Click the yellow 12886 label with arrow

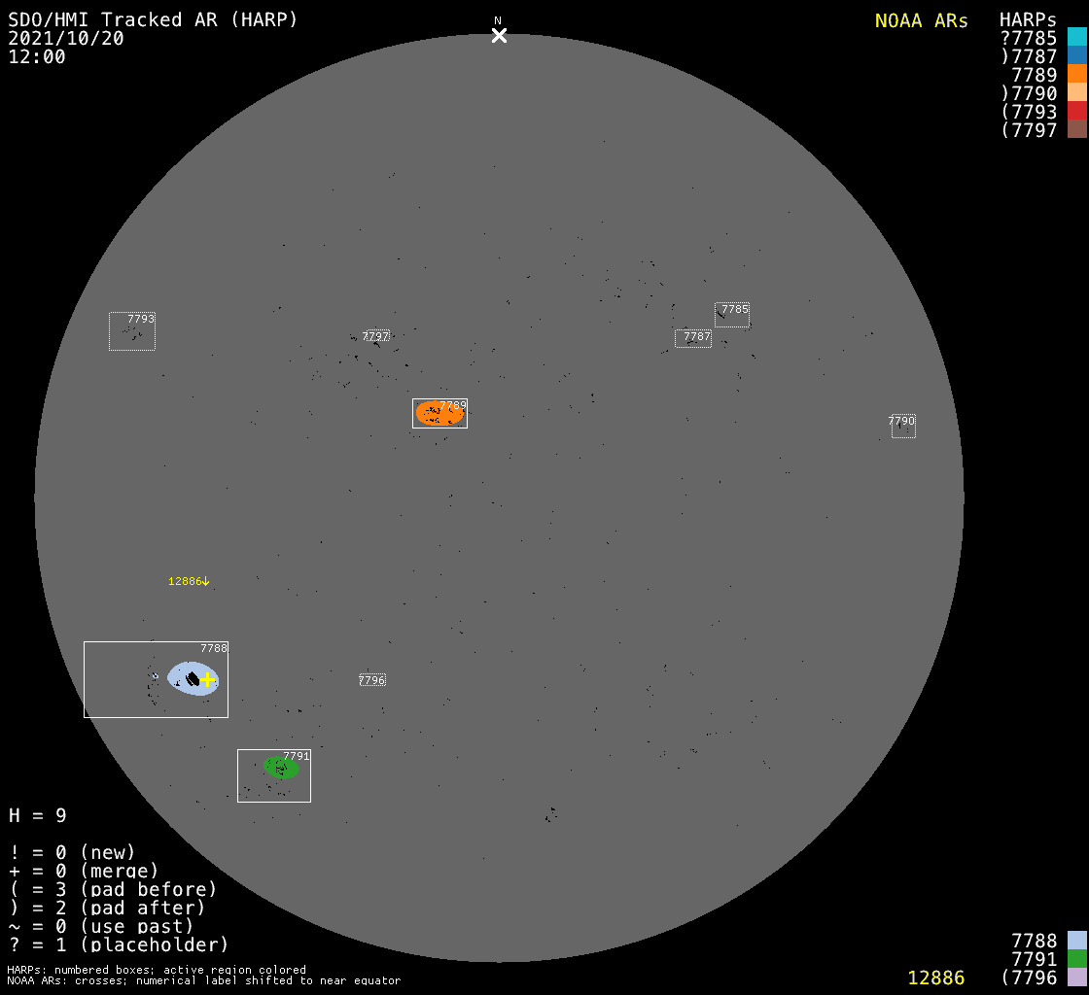(189, 581)
